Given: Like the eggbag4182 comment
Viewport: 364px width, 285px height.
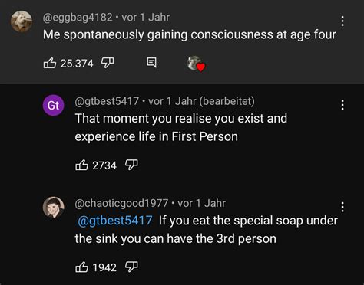Looking at the screenshot, I should coord(50,63).
